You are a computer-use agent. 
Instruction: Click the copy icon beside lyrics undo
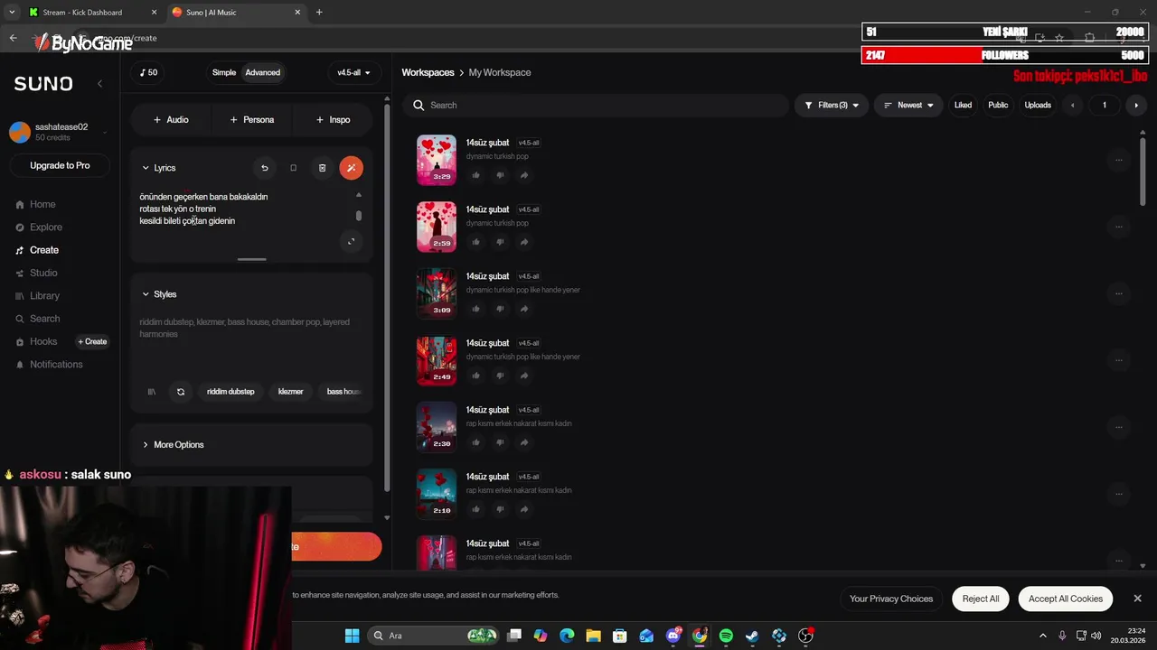[x=293, y=168]
